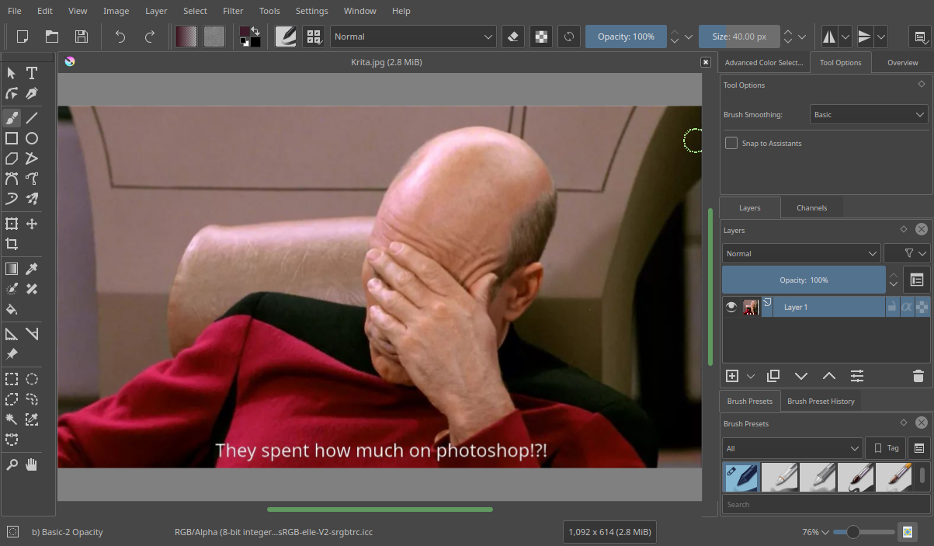Activate the Freehand Brush tool

[x=12, y=118]
